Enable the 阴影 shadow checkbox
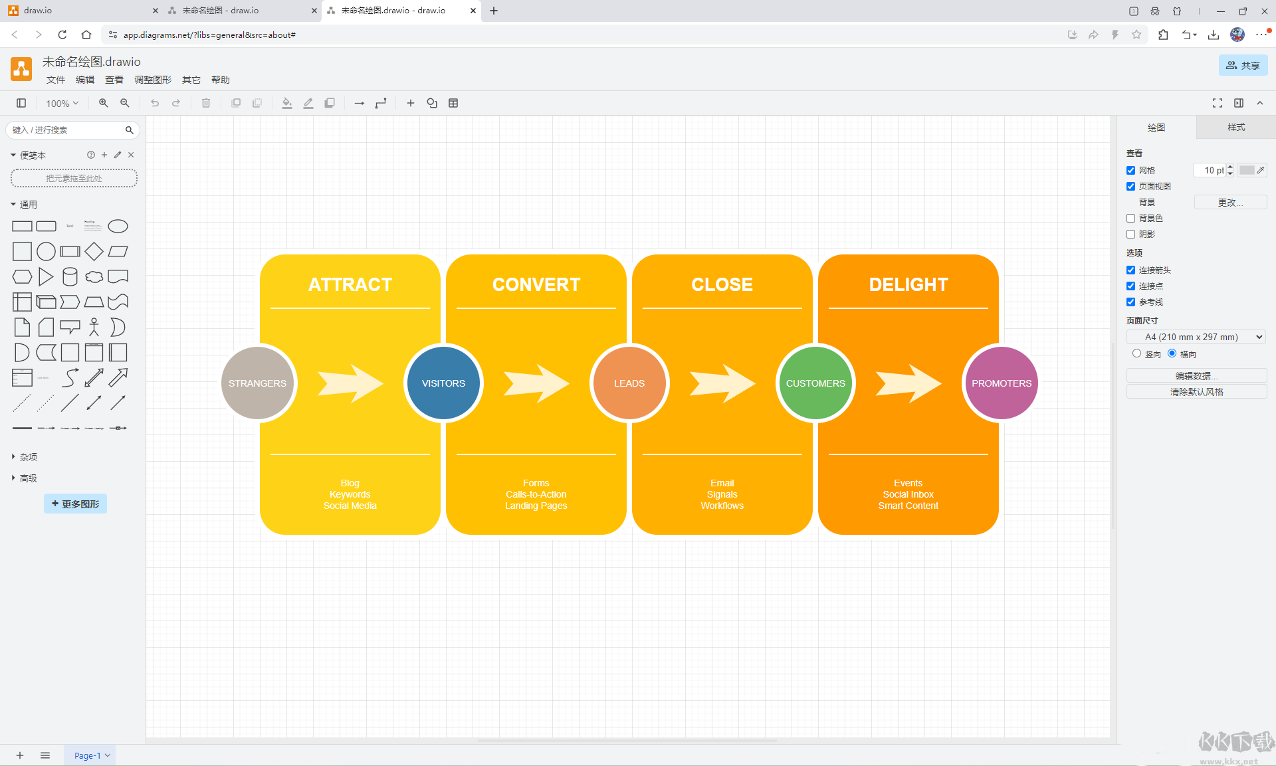 1130,235
